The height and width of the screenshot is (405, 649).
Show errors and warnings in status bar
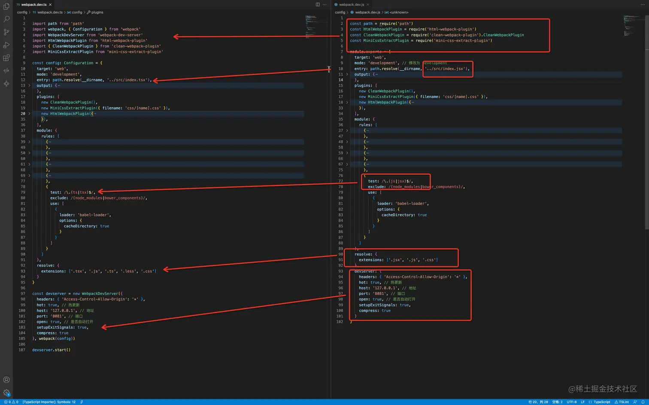(x=11, y=402)
